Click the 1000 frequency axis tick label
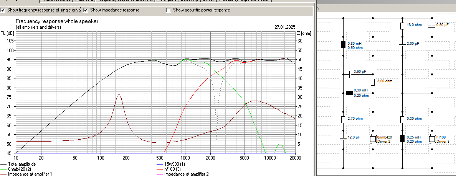The width and height of the screenshot is (456, 176). click(x=185, y=158)
